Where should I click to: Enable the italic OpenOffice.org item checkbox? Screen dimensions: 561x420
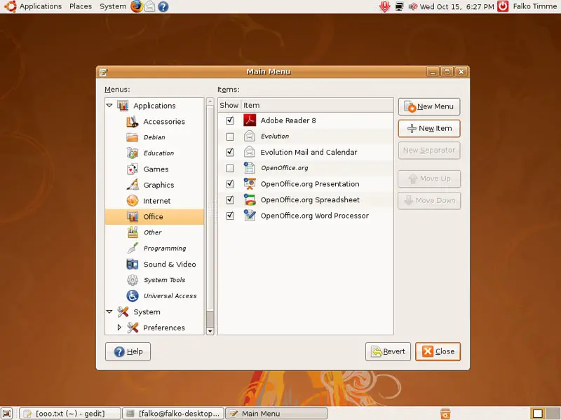[x=230, y=168]
